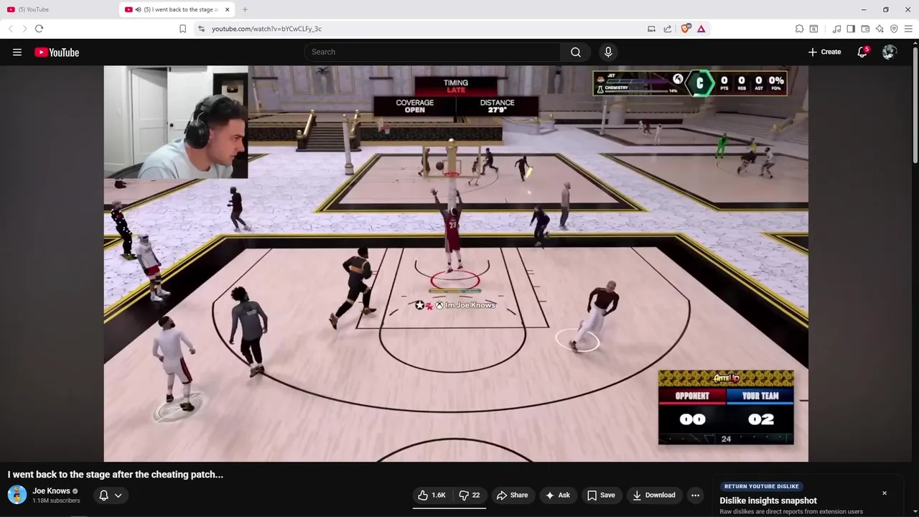This screenshot has height=517, width=919.
Task: Click the Ask button under the video
Action: [x=558, y=495]
